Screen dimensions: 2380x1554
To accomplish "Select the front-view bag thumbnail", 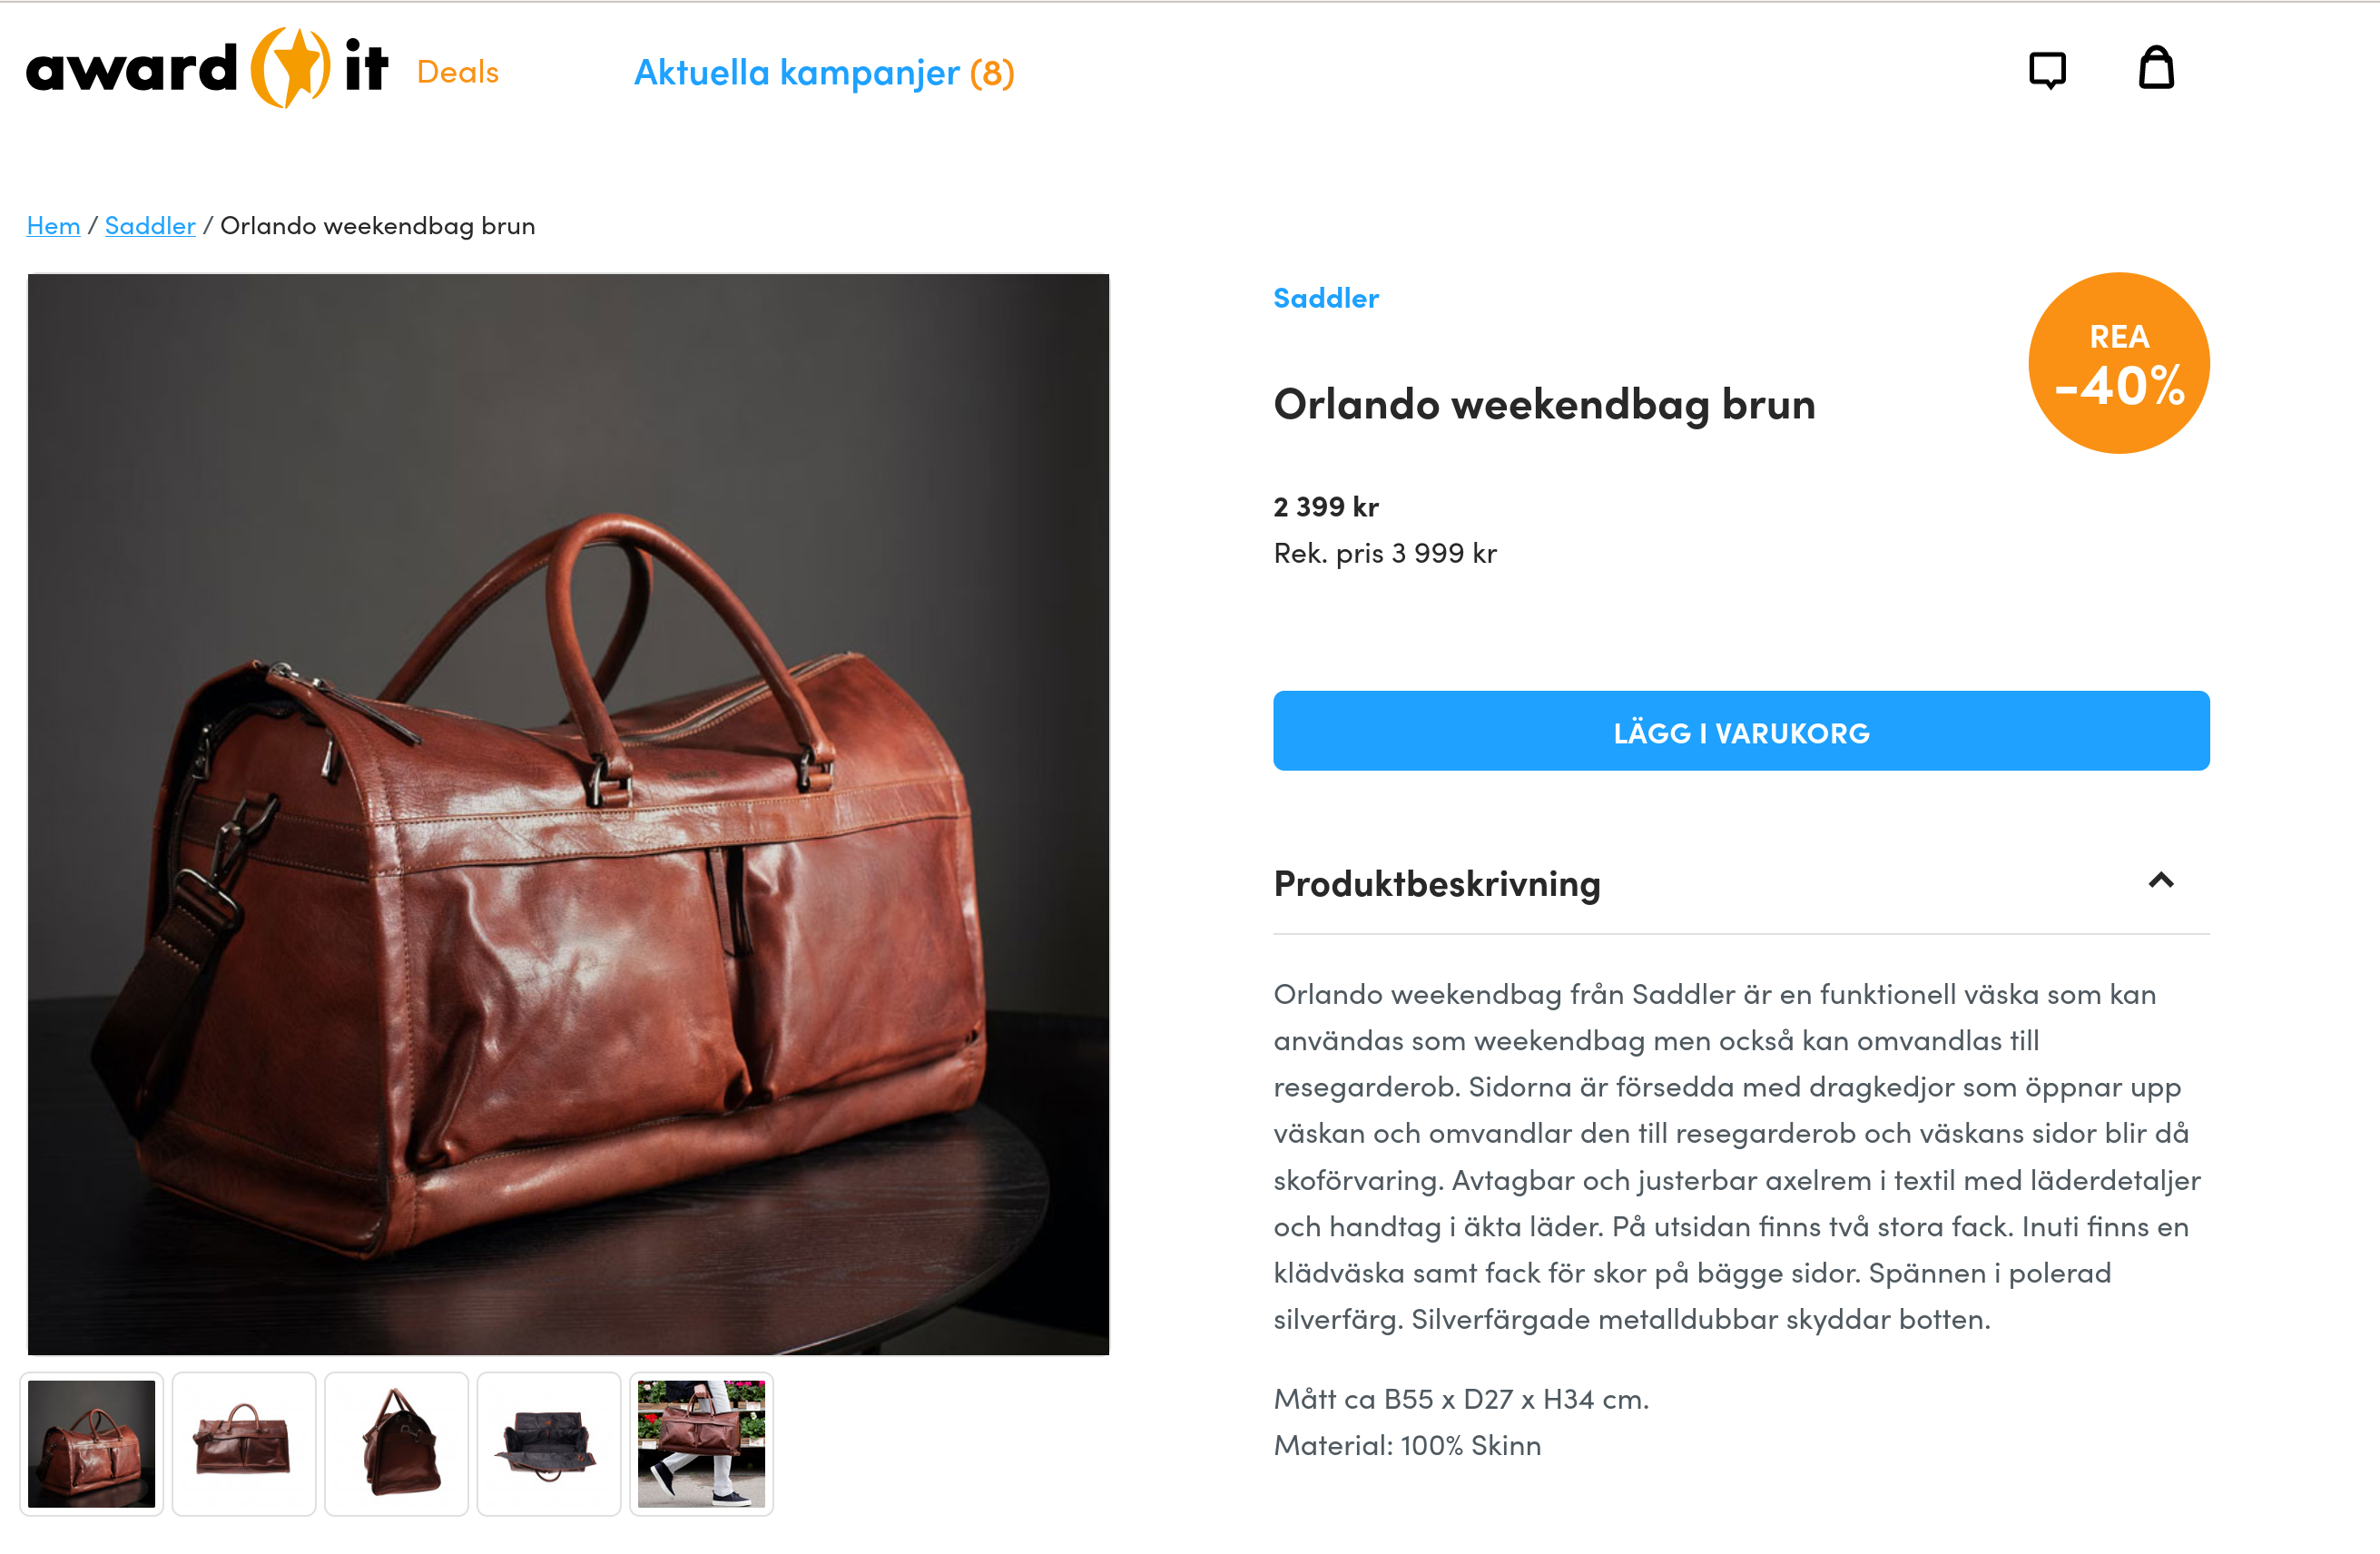I will click(244, 1444).
